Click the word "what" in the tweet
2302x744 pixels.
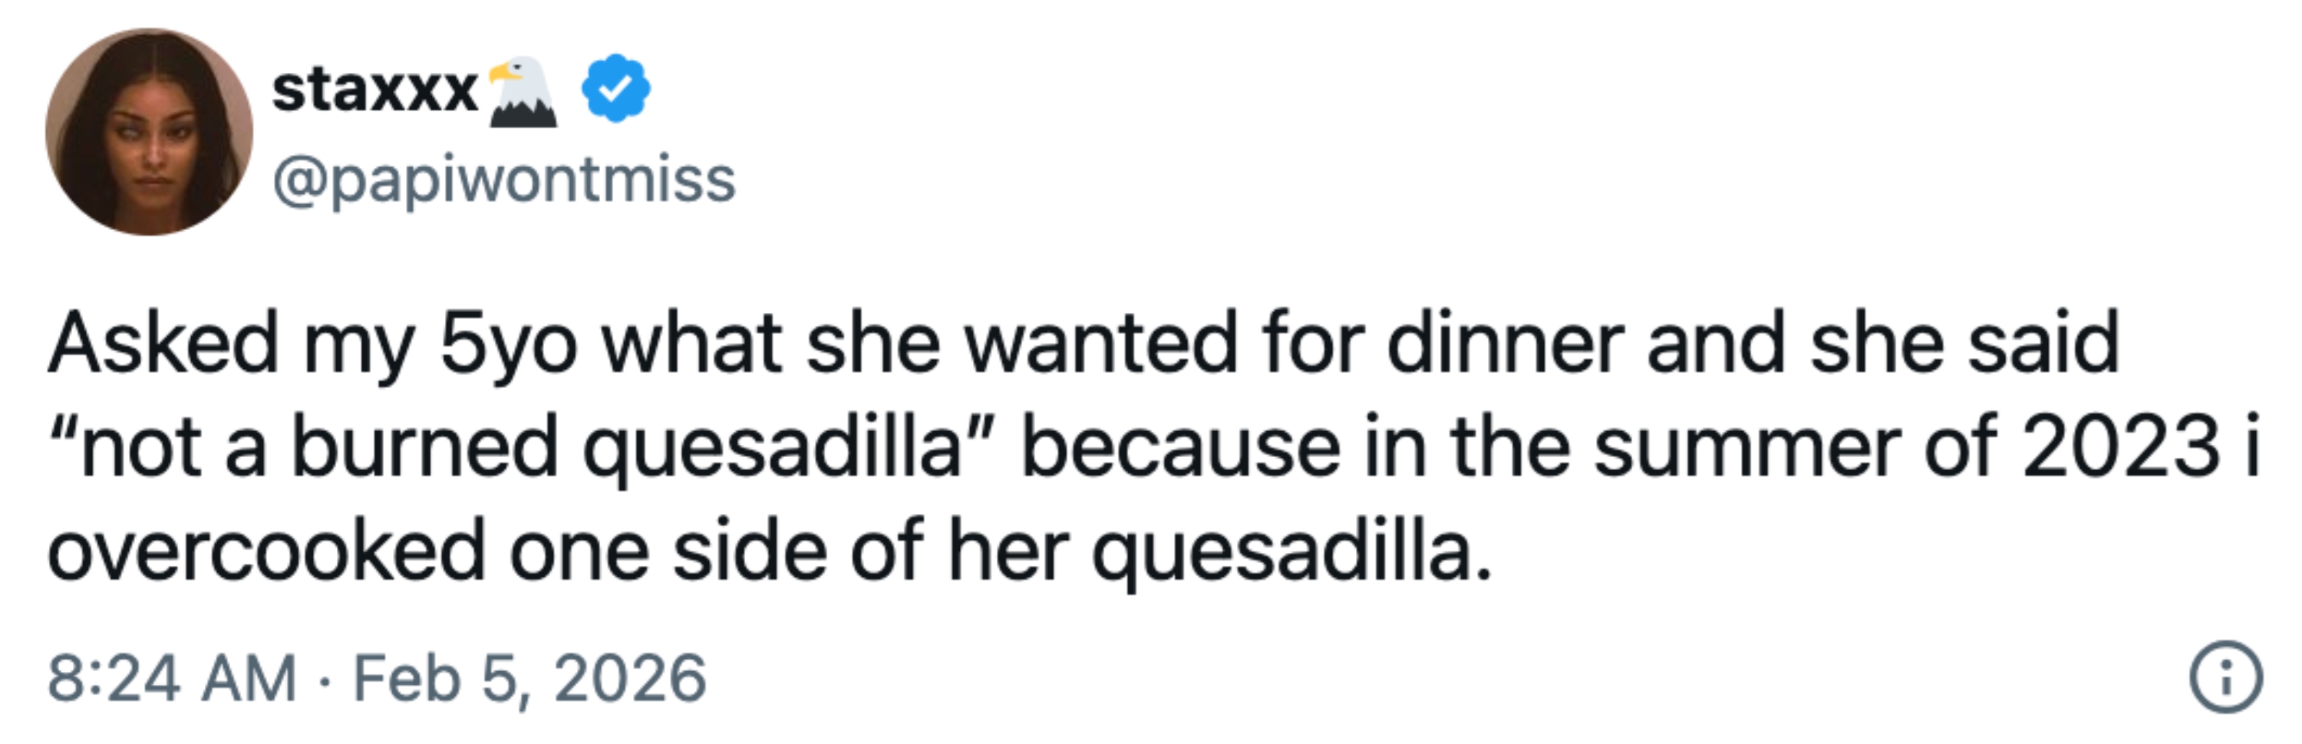point(691,344)
